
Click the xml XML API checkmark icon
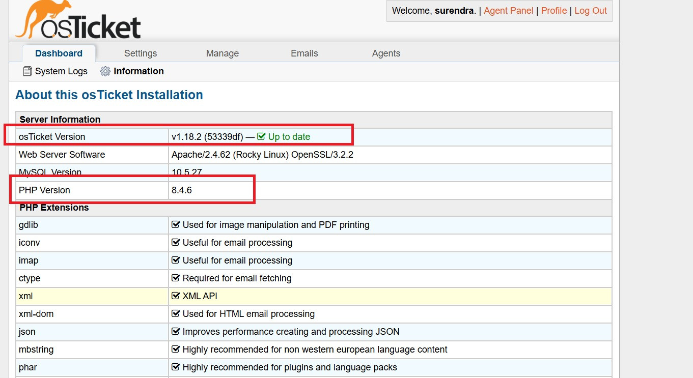pos(176,296)
